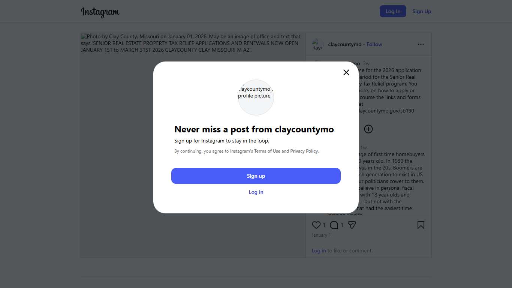Click the claycountymo profile picture in popup

click(x=256, y=97)
